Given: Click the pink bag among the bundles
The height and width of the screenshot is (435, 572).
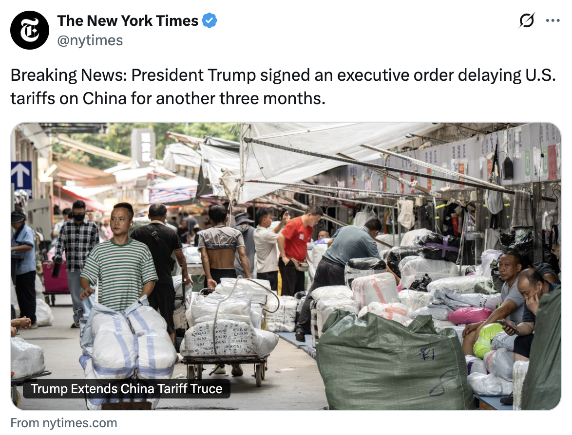Looking at the screenshot, I should click(x=470, y=315).
